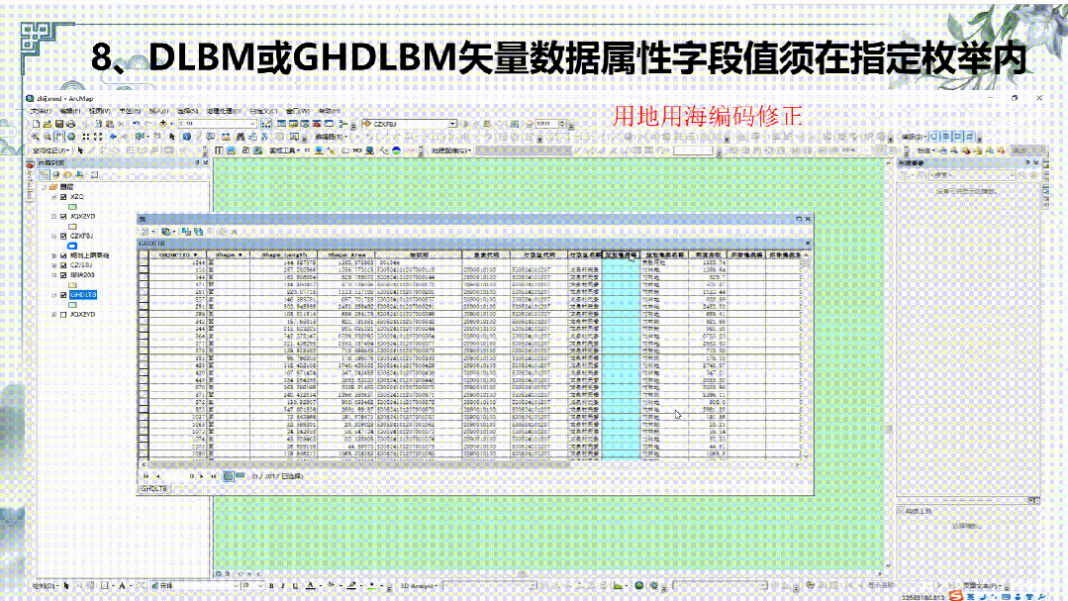Image resolution: width=1068 pixels, height=601 pixels.
Task: Open the 视图(V) menu
Action: (99, 111)
